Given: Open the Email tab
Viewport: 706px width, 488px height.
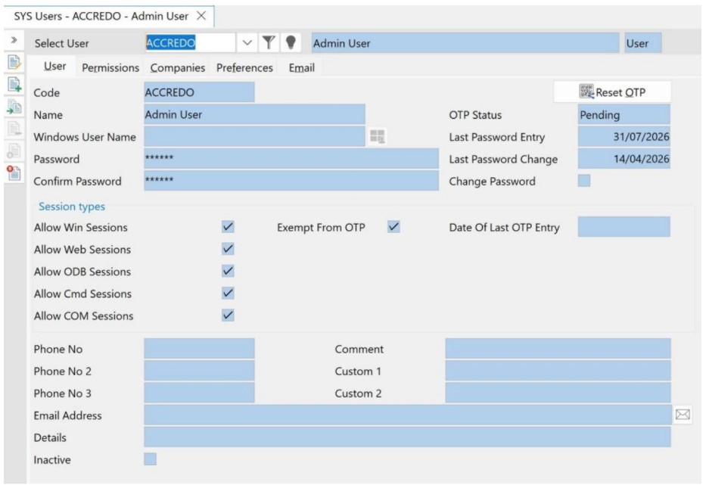Looking at the screenshot, I should point(302,67).
